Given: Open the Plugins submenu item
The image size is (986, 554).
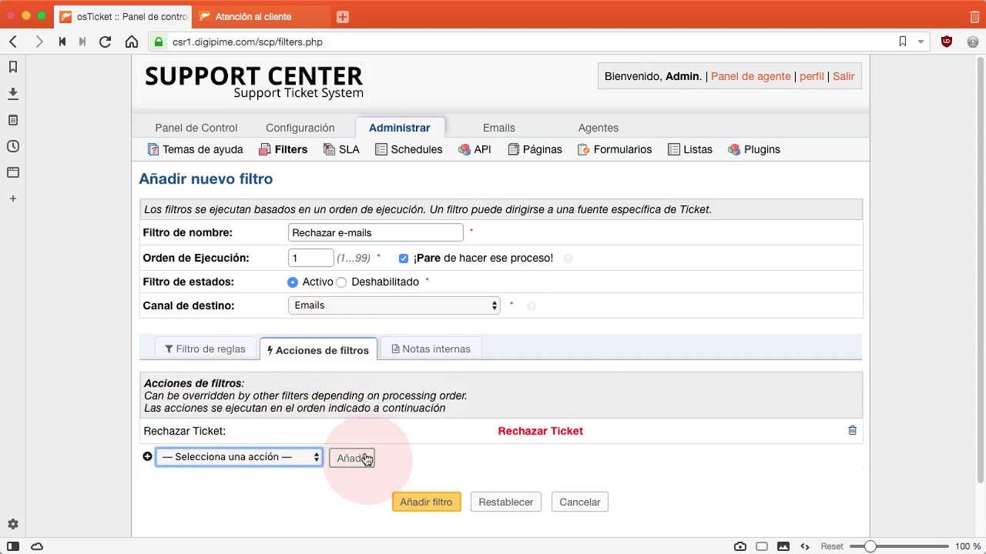Looking at the screenshot, I should pos(754,149).
